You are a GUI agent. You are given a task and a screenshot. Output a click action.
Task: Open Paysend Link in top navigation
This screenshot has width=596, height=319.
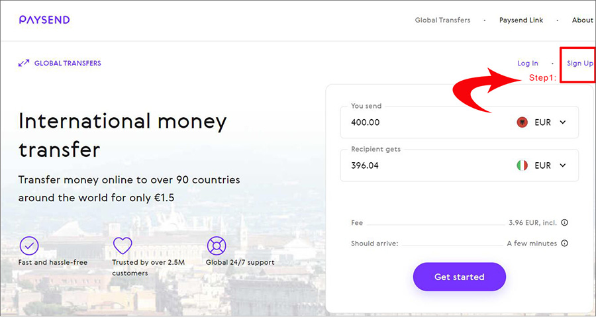pyautogui.click(x=521, y=20)
